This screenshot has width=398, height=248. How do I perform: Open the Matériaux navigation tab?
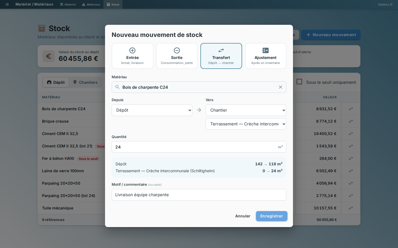[91, 4]
